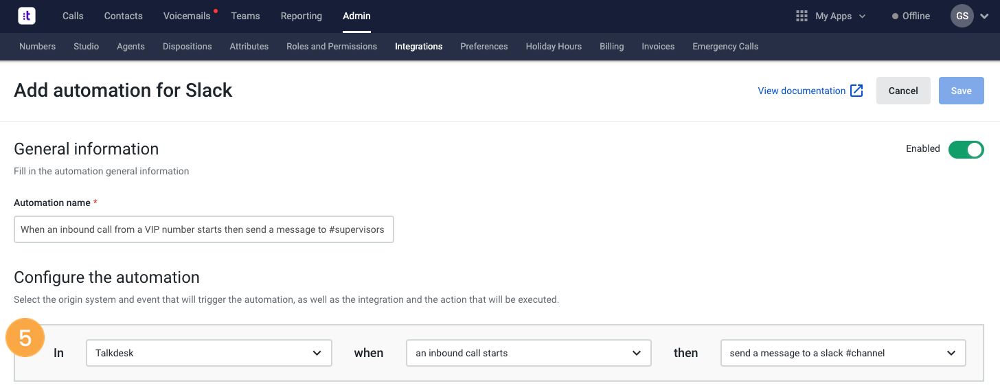Click the Talkdesk logo icon
This screenshot has height=390, width=1000.
coord(27,16)
